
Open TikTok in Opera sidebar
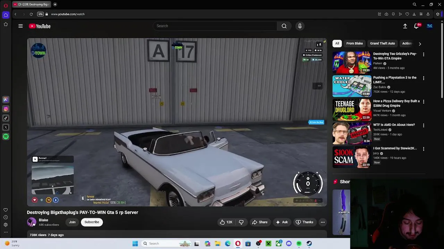(x=6, y=118)
